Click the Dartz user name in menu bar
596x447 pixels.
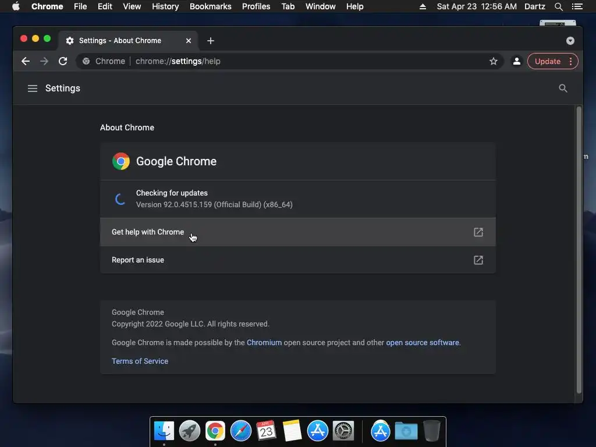[534, 6]
